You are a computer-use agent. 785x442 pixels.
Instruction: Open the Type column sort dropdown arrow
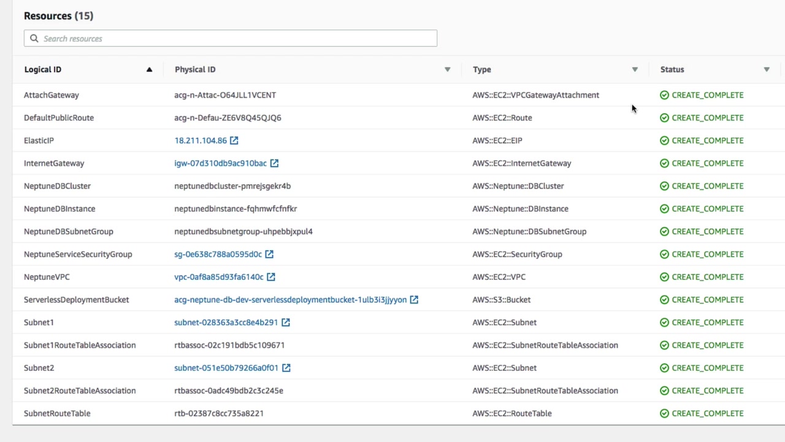point(635,69)
